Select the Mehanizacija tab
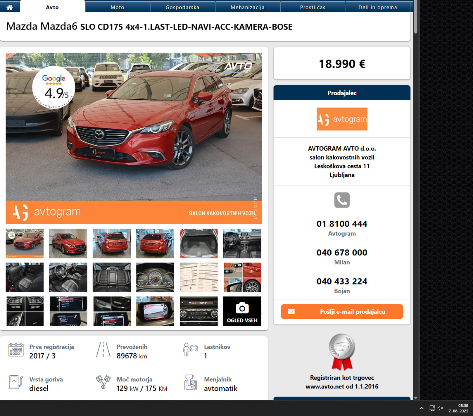 (248, 7)
